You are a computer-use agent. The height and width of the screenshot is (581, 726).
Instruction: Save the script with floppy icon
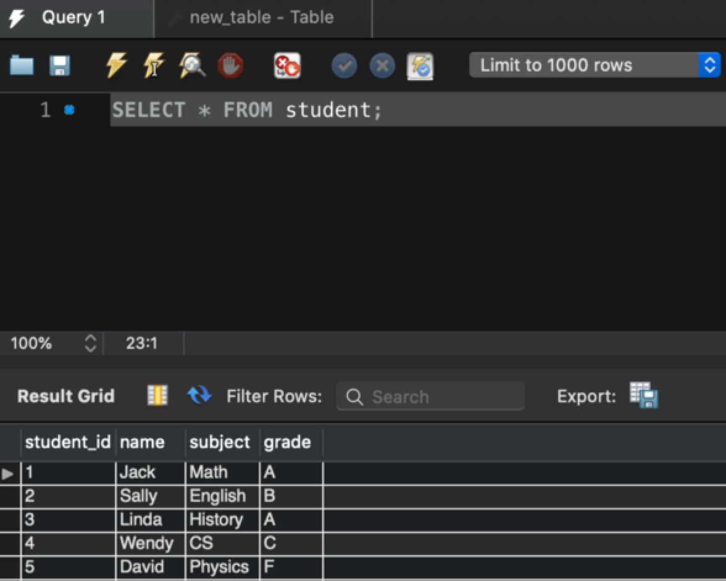coord(60,65)
